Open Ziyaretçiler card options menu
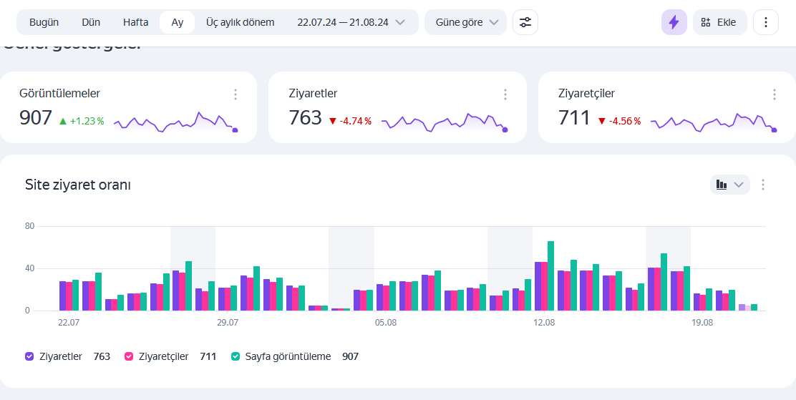Viewport: 796px width, 400px height. [x=775, y=94]
